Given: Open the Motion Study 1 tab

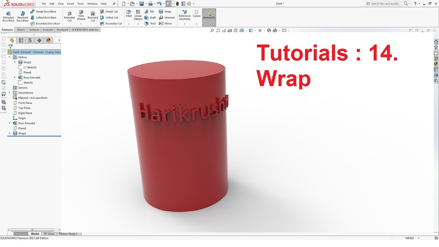Looking at the screenshot, I should click(x=68, y=234).
